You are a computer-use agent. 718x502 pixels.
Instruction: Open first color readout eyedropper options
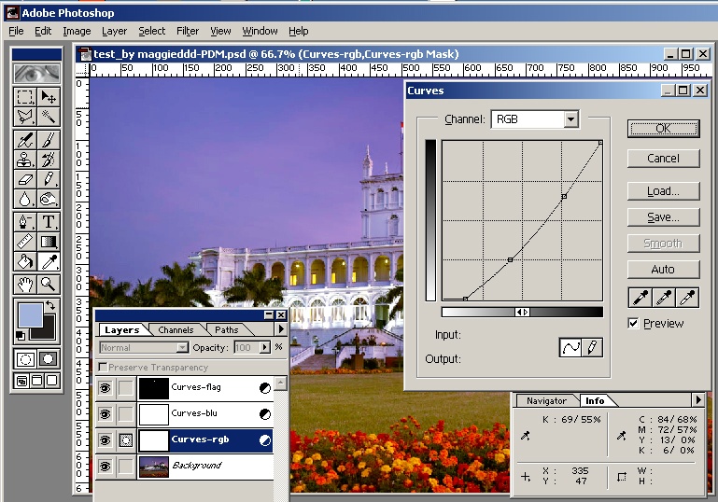click(x=526, y=436)
